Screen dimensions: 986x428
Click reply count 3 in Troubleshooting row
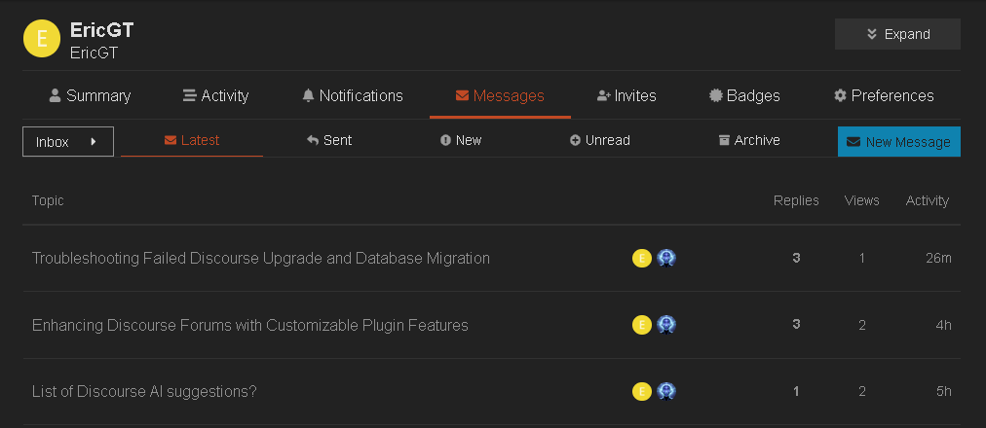[x=796, y=258]
